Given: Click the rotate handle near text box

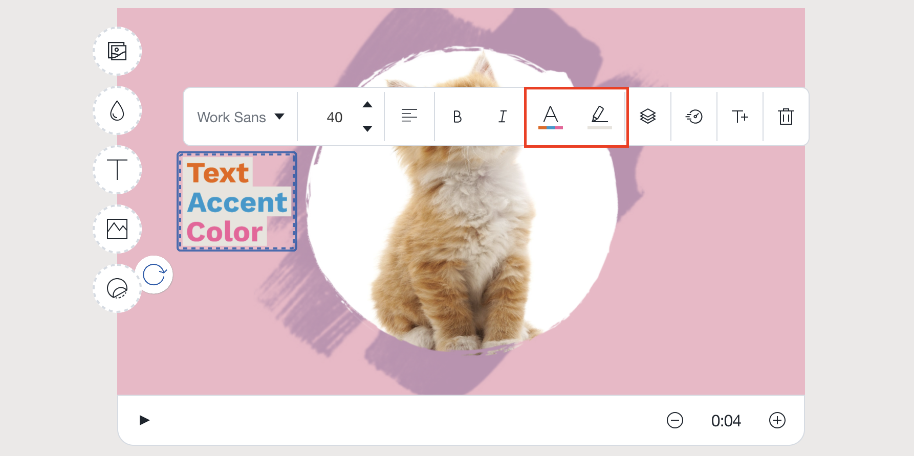Looking at the screenshot, I should [154, 275].
